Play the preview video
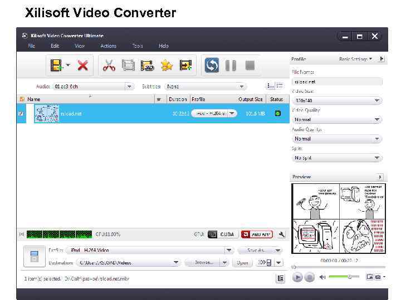The image size is (401, 300). pyautogui.click(x=297, y=277)
